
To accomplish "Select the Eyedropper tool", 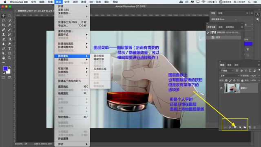I will (x=9, y=25).
